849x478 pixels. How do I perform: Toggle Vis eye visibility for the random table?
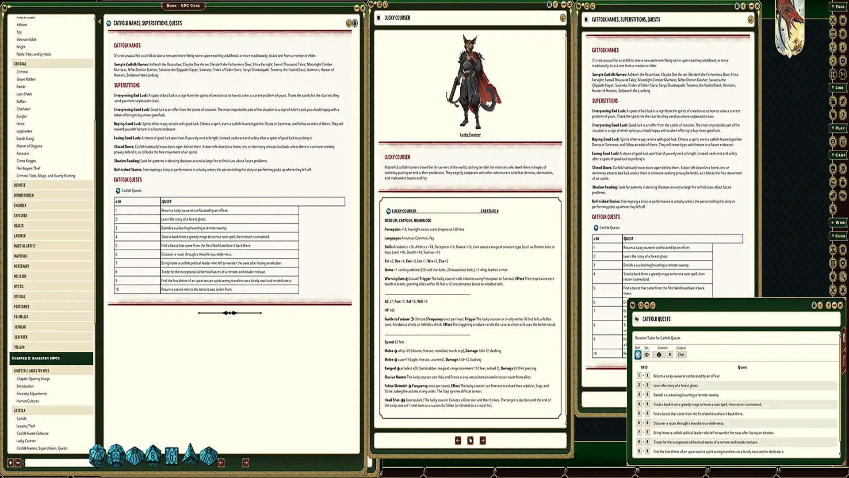(647, 355)
